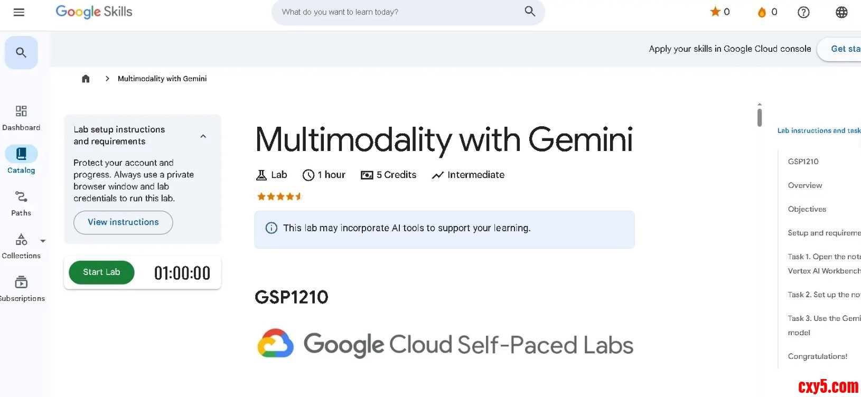Click the sidebar search magnifier icon
This screenshot has height=397, width=861.
coord(21,52)
